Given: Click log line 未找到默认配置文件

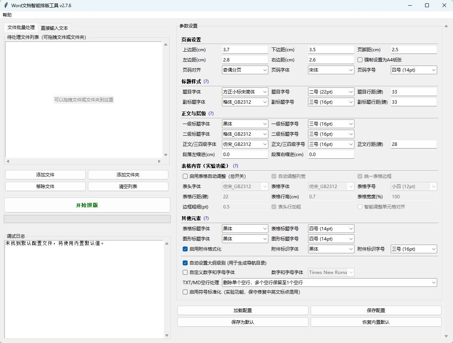Looking at the screenshot, I should point(55,243).
